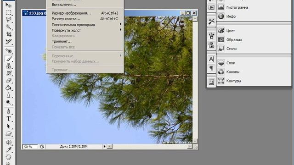Choose Тримминг… menu item
This screenshot has width=294, height=165.
85,41
